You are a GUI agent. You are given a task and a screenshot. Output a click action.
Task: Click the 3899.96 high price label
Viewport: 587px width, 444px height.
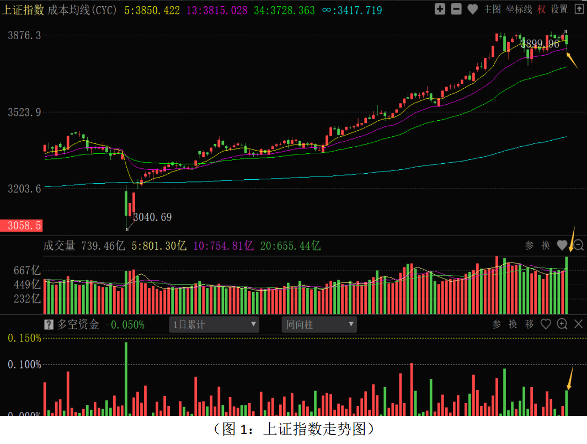coord(540,44)
